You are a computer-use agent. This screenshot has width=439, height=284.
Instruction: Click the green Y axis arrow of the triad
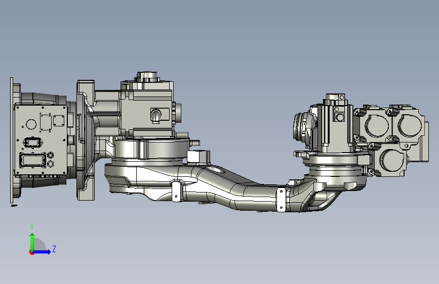32,242
